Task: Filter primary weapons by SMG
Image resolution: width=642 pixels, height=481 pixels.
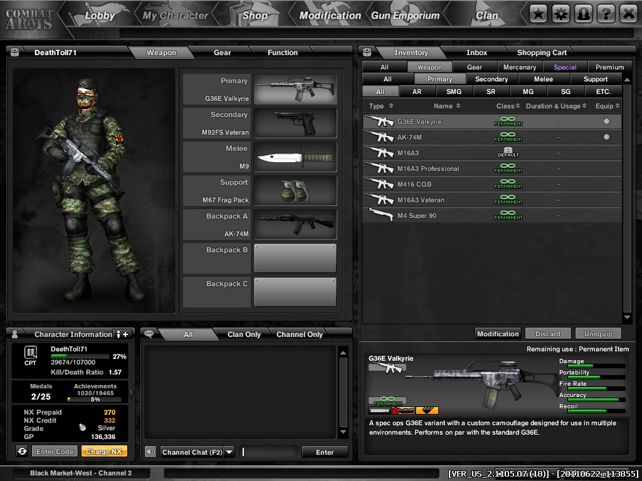Action: pos(454,91)
